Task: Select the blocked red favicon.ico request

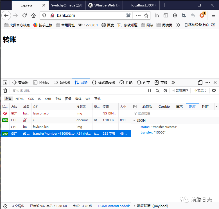Action: [66, 113]
